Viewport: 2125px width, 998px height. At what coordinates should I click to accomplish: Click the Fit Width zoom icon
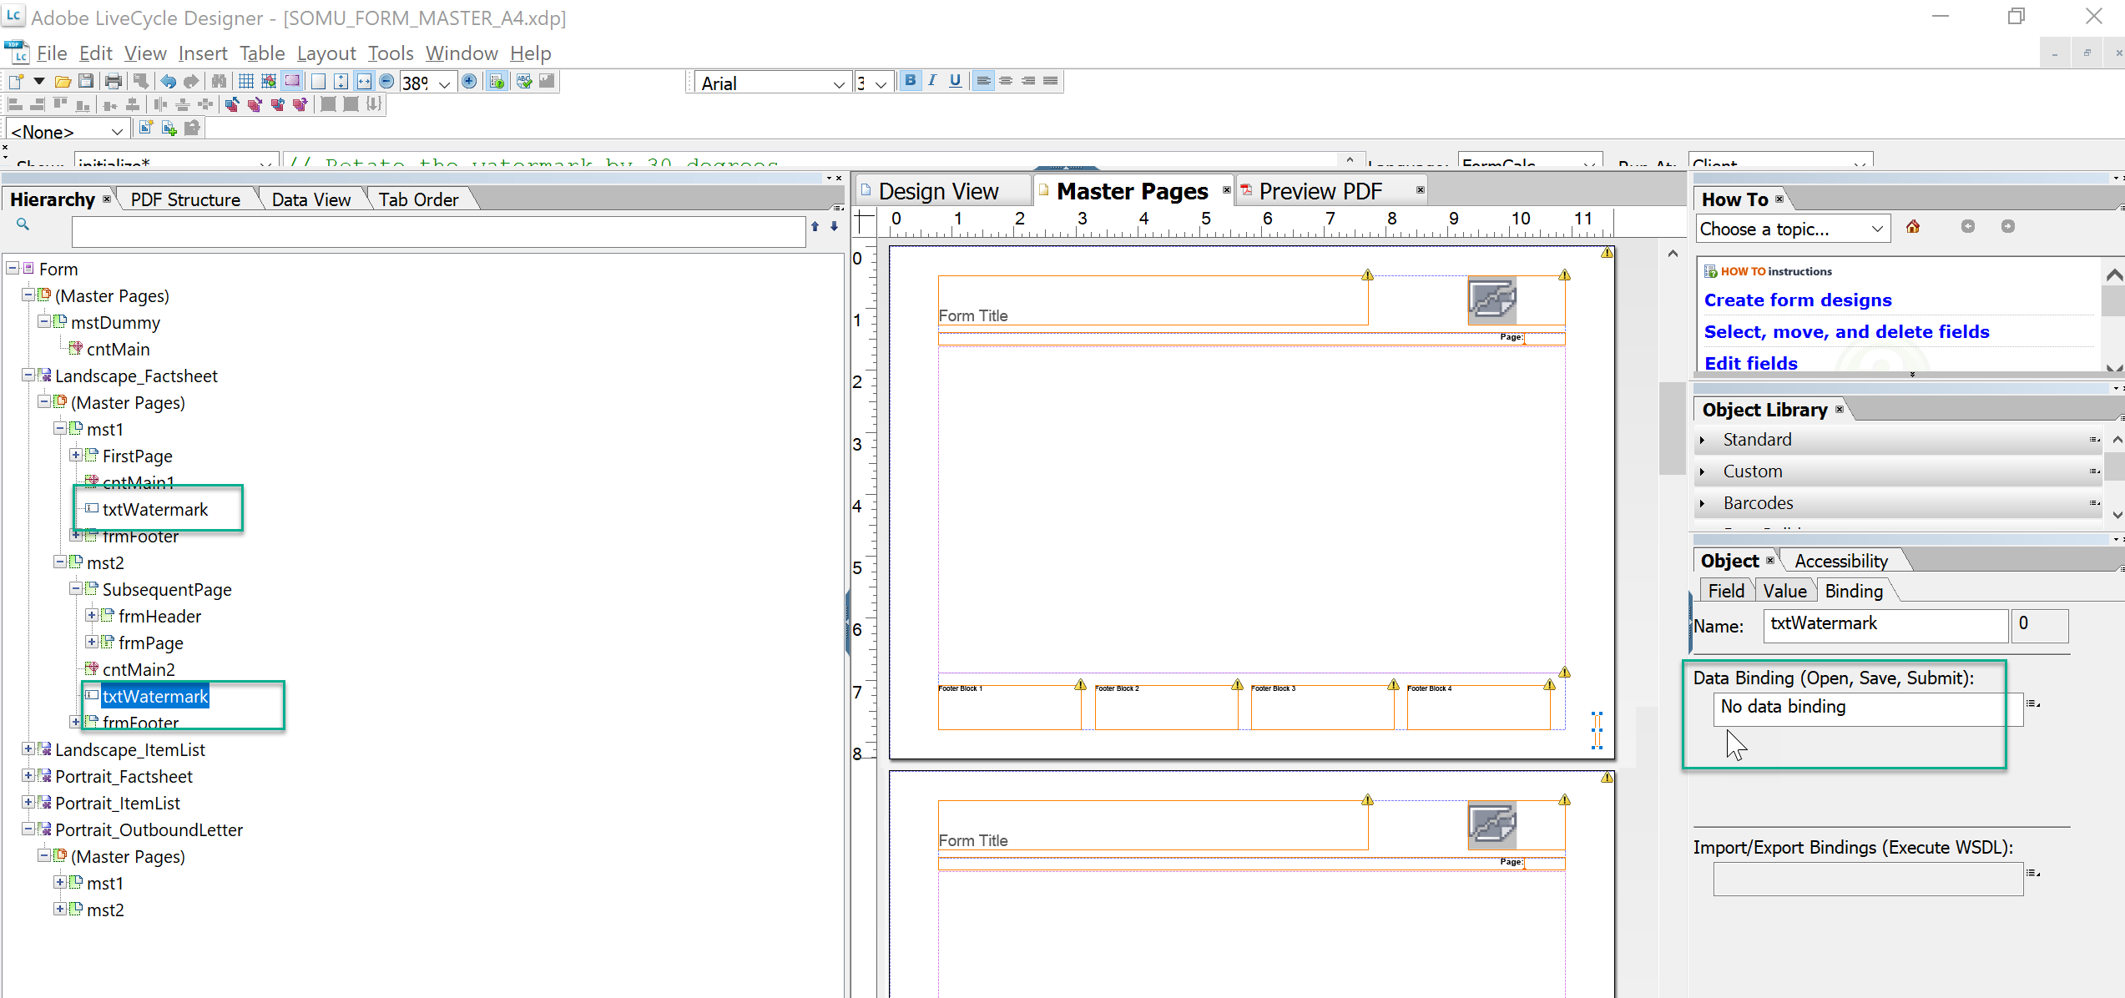point(364,82)
